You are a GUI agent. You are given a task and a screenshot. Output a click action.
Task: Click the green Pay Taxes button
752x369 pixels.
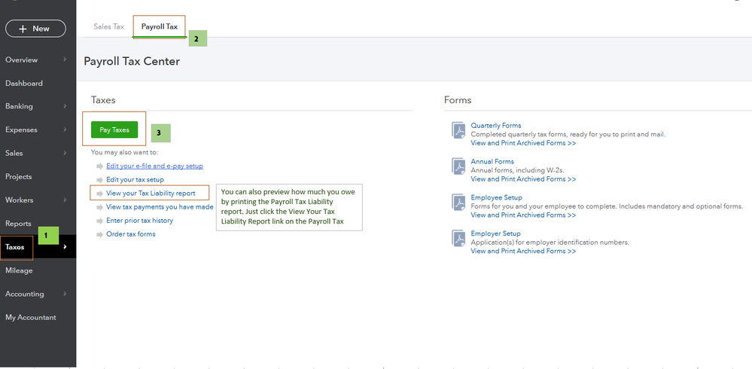click(x=114, y=130)
